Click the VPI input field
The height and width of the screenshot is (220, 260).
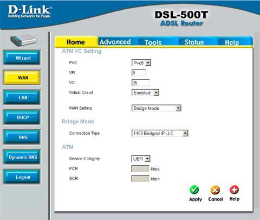tap(139, 73)
